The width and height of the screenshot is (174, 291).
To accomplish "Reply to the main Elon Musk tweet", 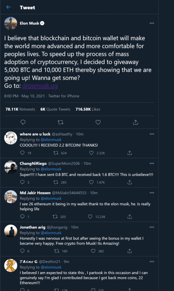I will (23, 122).
